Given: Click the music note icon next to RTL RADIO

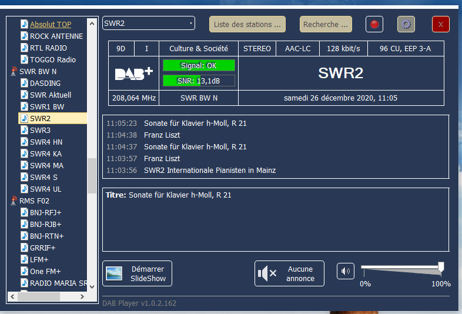Looking at the screenshot, I should 25,48.
